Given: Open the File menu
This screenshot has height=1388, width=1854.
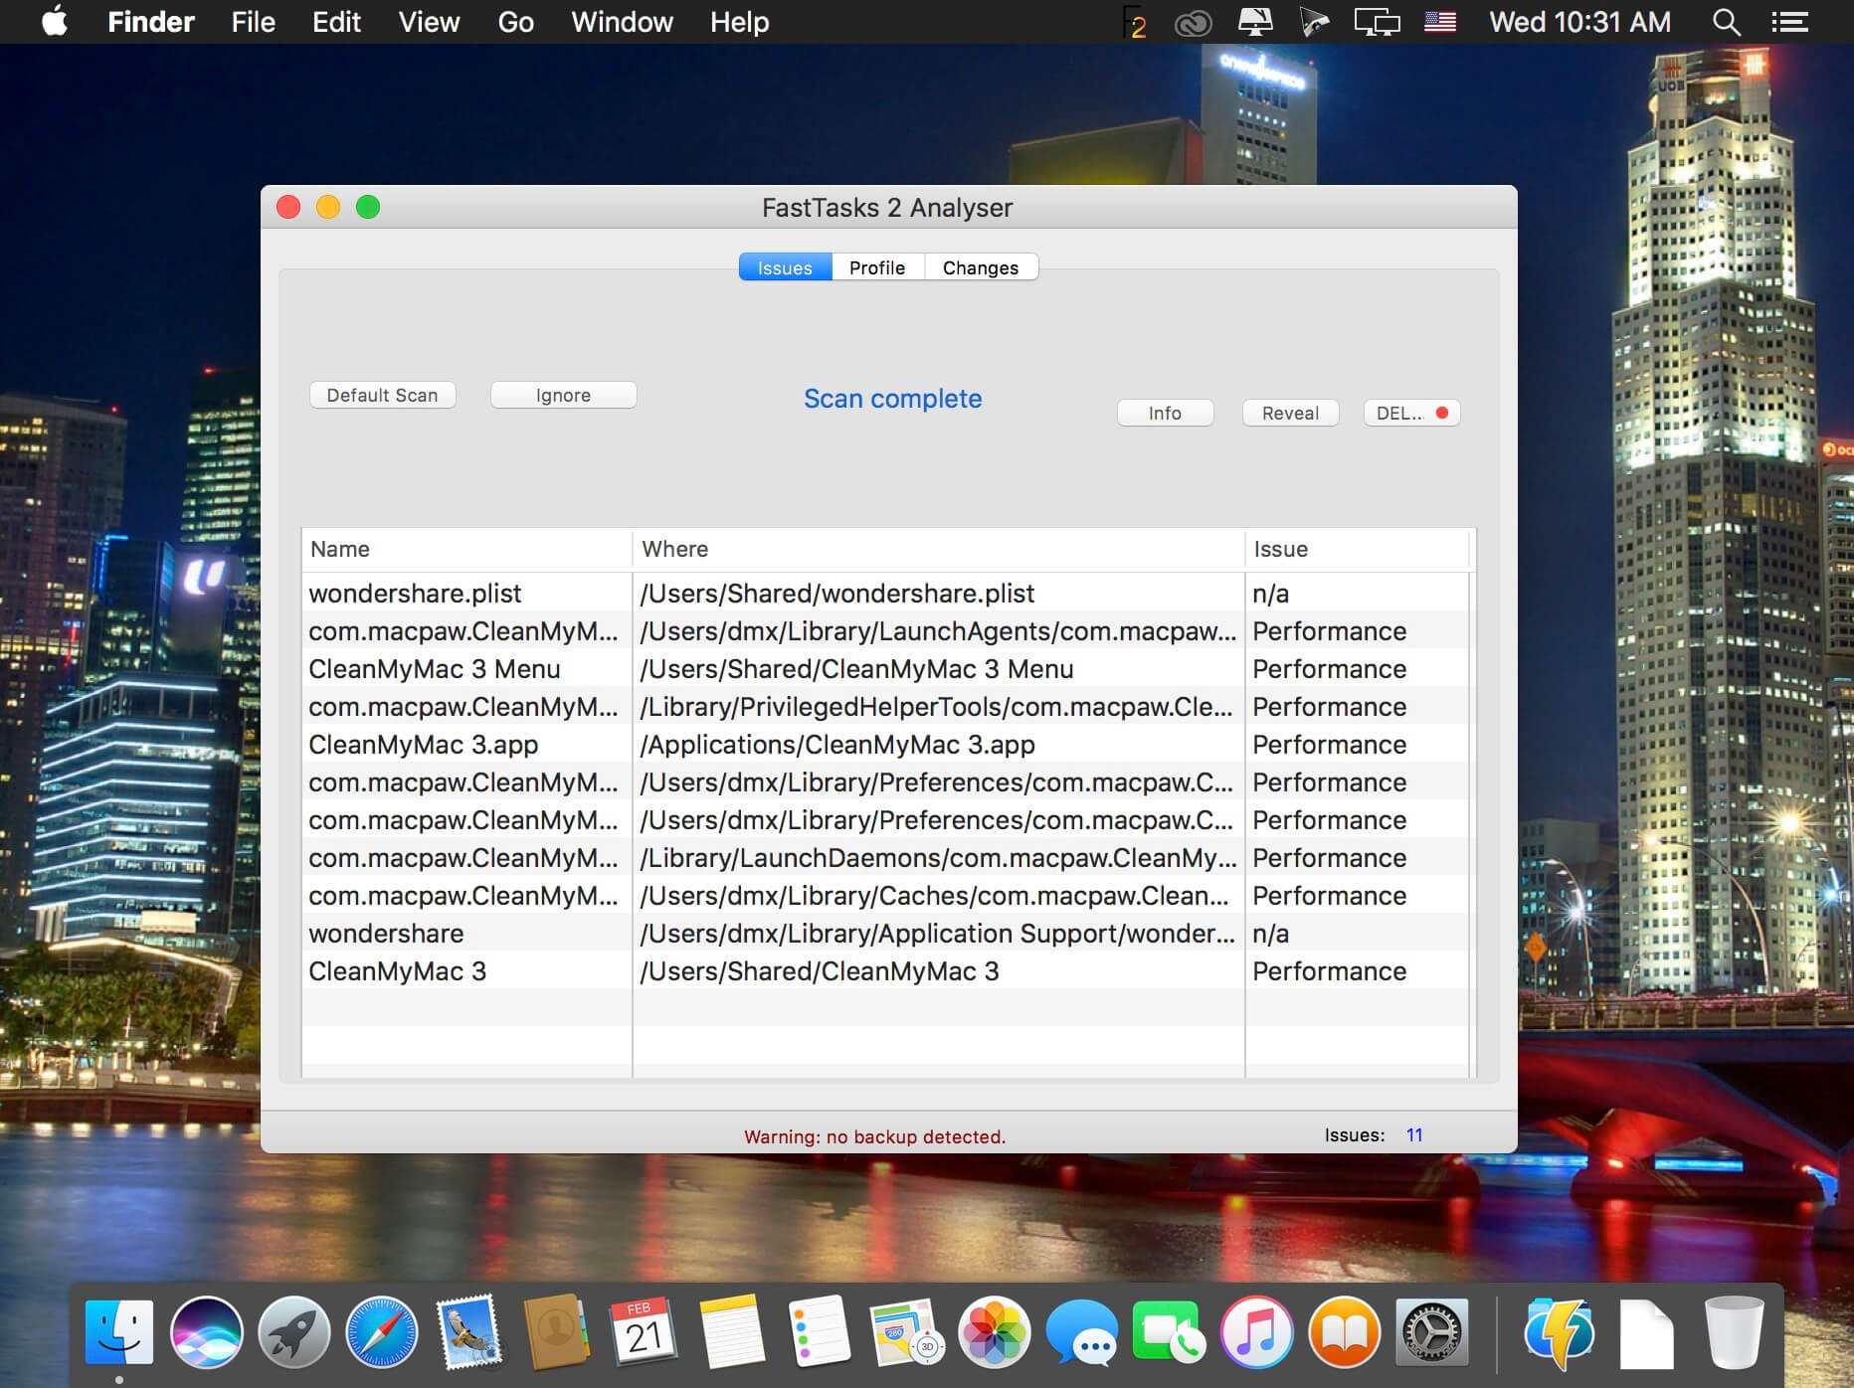Looking at the screenshot, I should (x=253, y=22).
